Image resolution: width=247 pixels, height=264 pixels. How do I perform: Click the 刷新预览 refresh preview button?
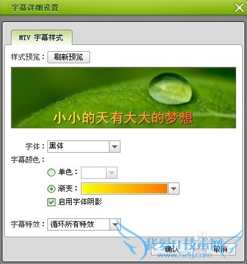[x=69, y=57]
